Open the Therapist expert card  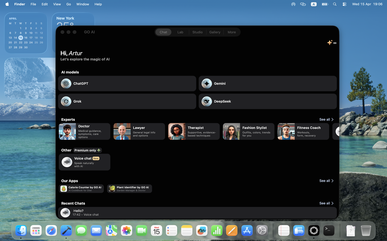pyautogui.click(x=193, y=131)
